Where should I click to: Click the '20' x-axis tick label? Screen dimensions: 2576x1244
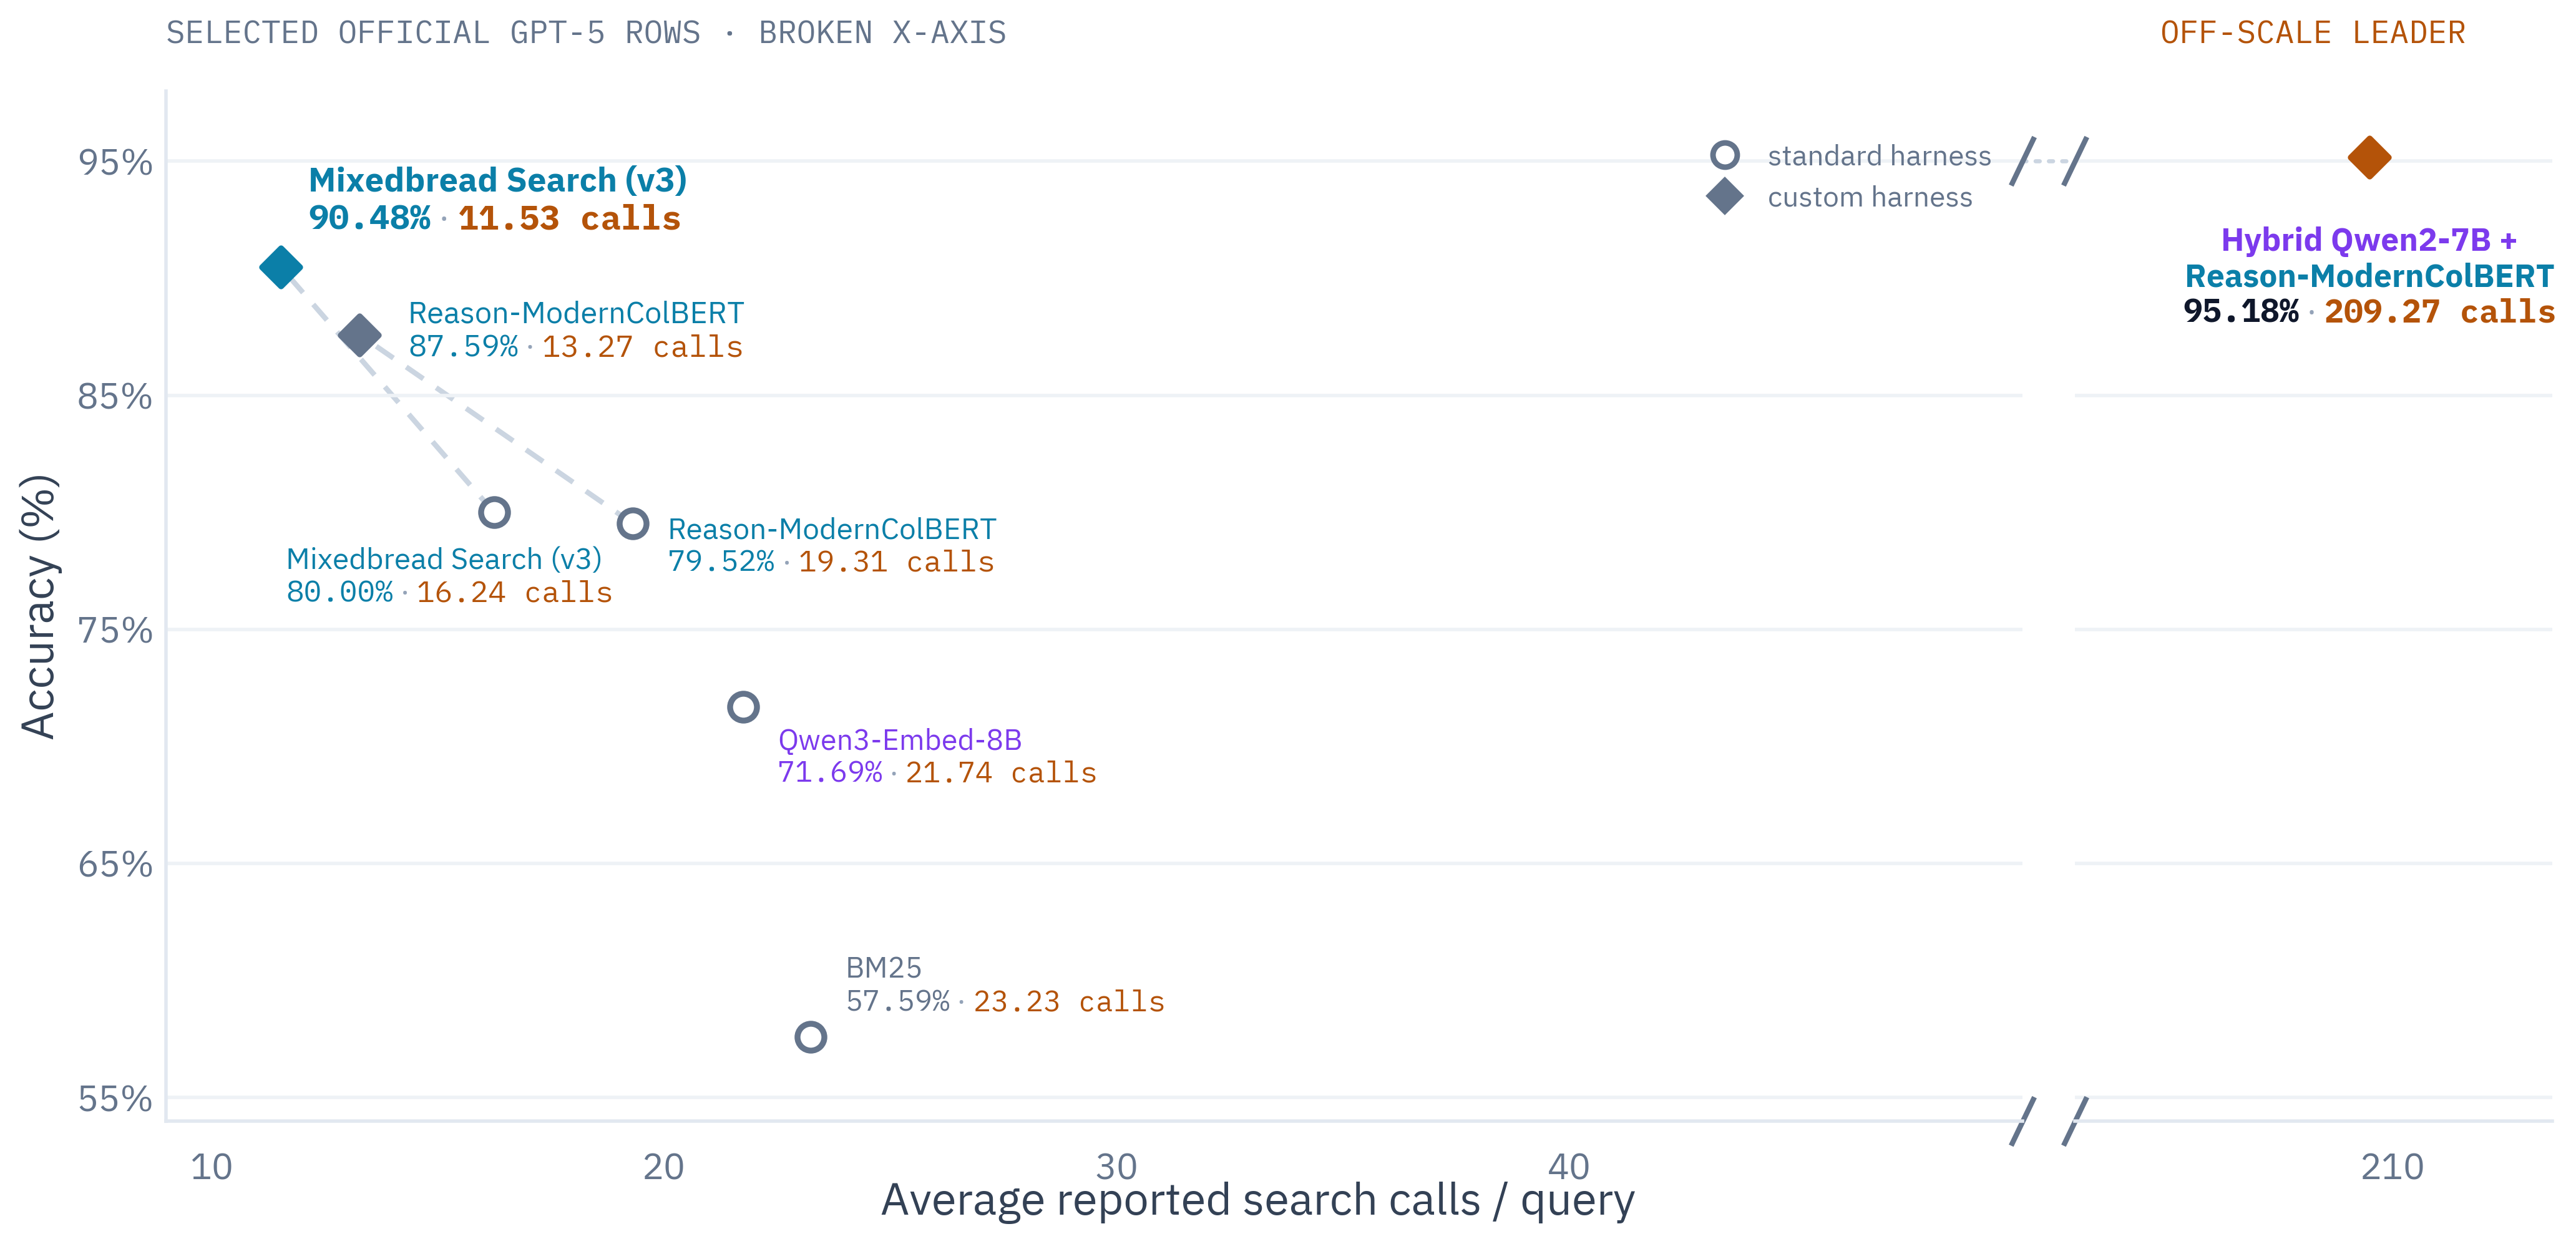coord(664,1167)
